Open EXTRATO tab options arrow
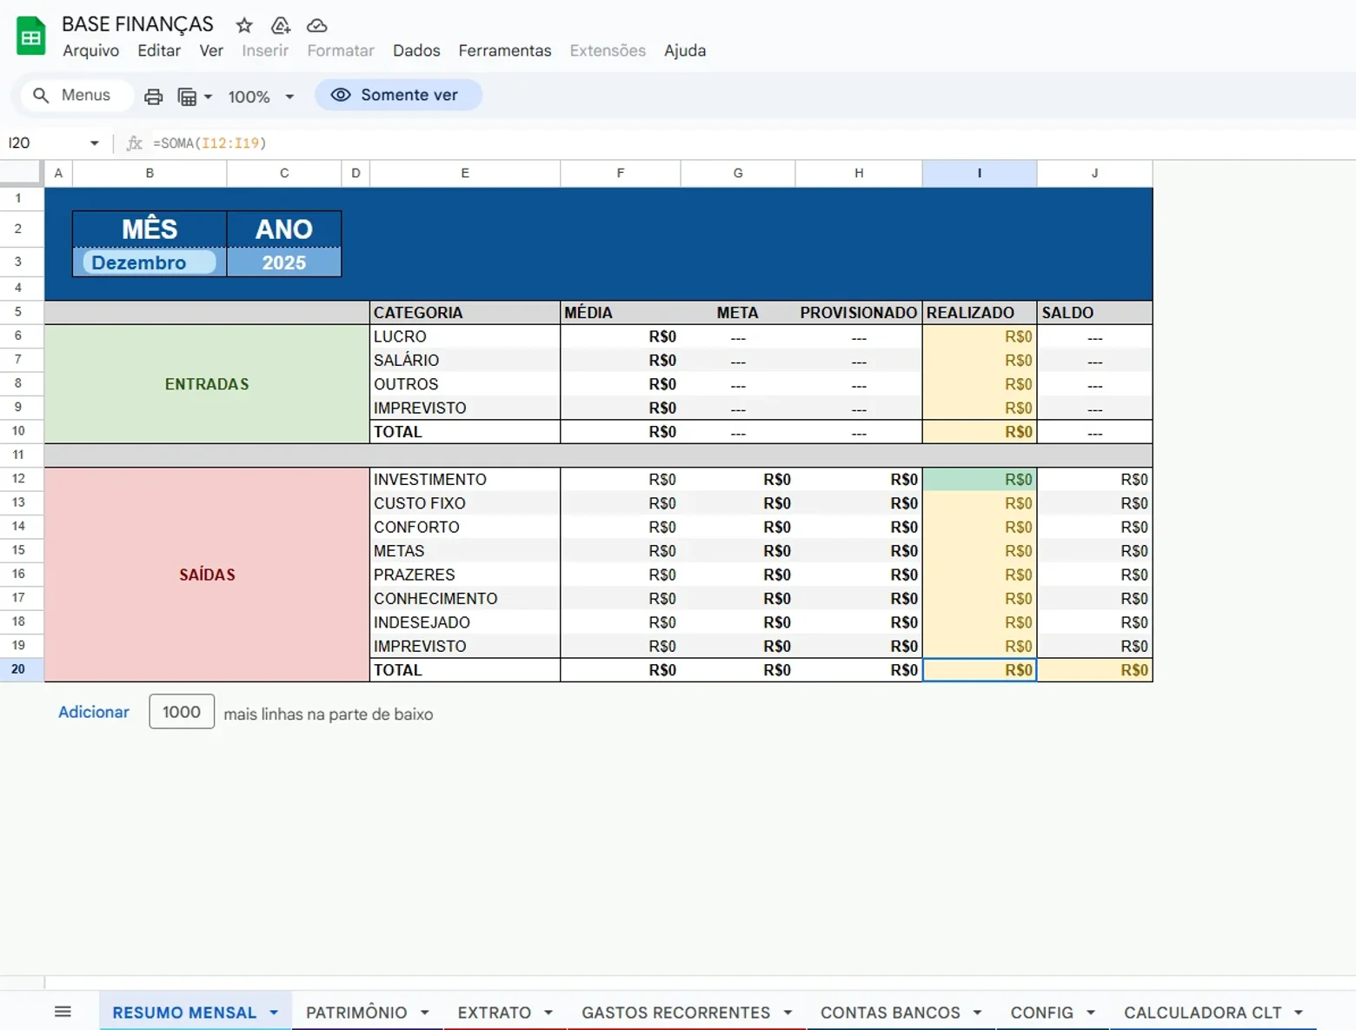1356x1030 pixels. [548, 1013]
